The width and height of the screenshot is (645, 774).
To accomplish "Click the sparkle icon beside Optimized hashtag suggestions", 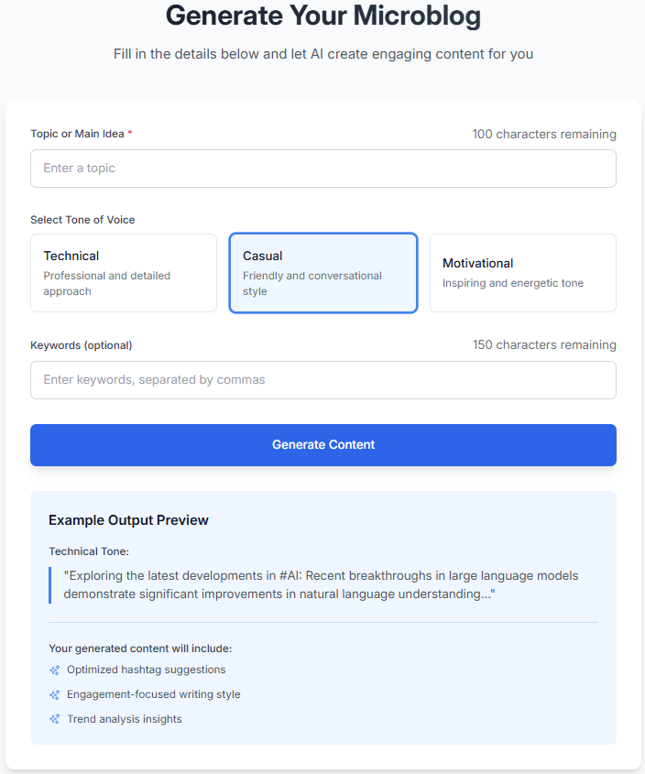I will (x=55, y=670).
